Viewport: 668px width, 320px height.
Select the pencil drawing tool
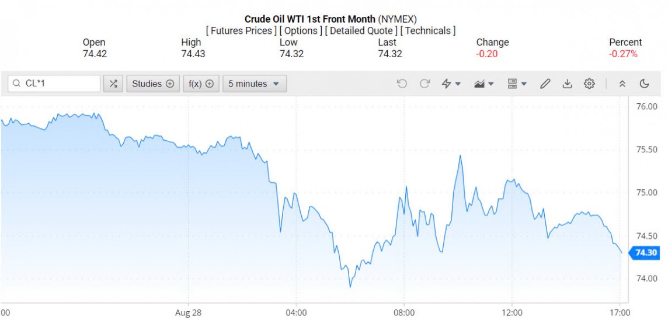(545, 84)
